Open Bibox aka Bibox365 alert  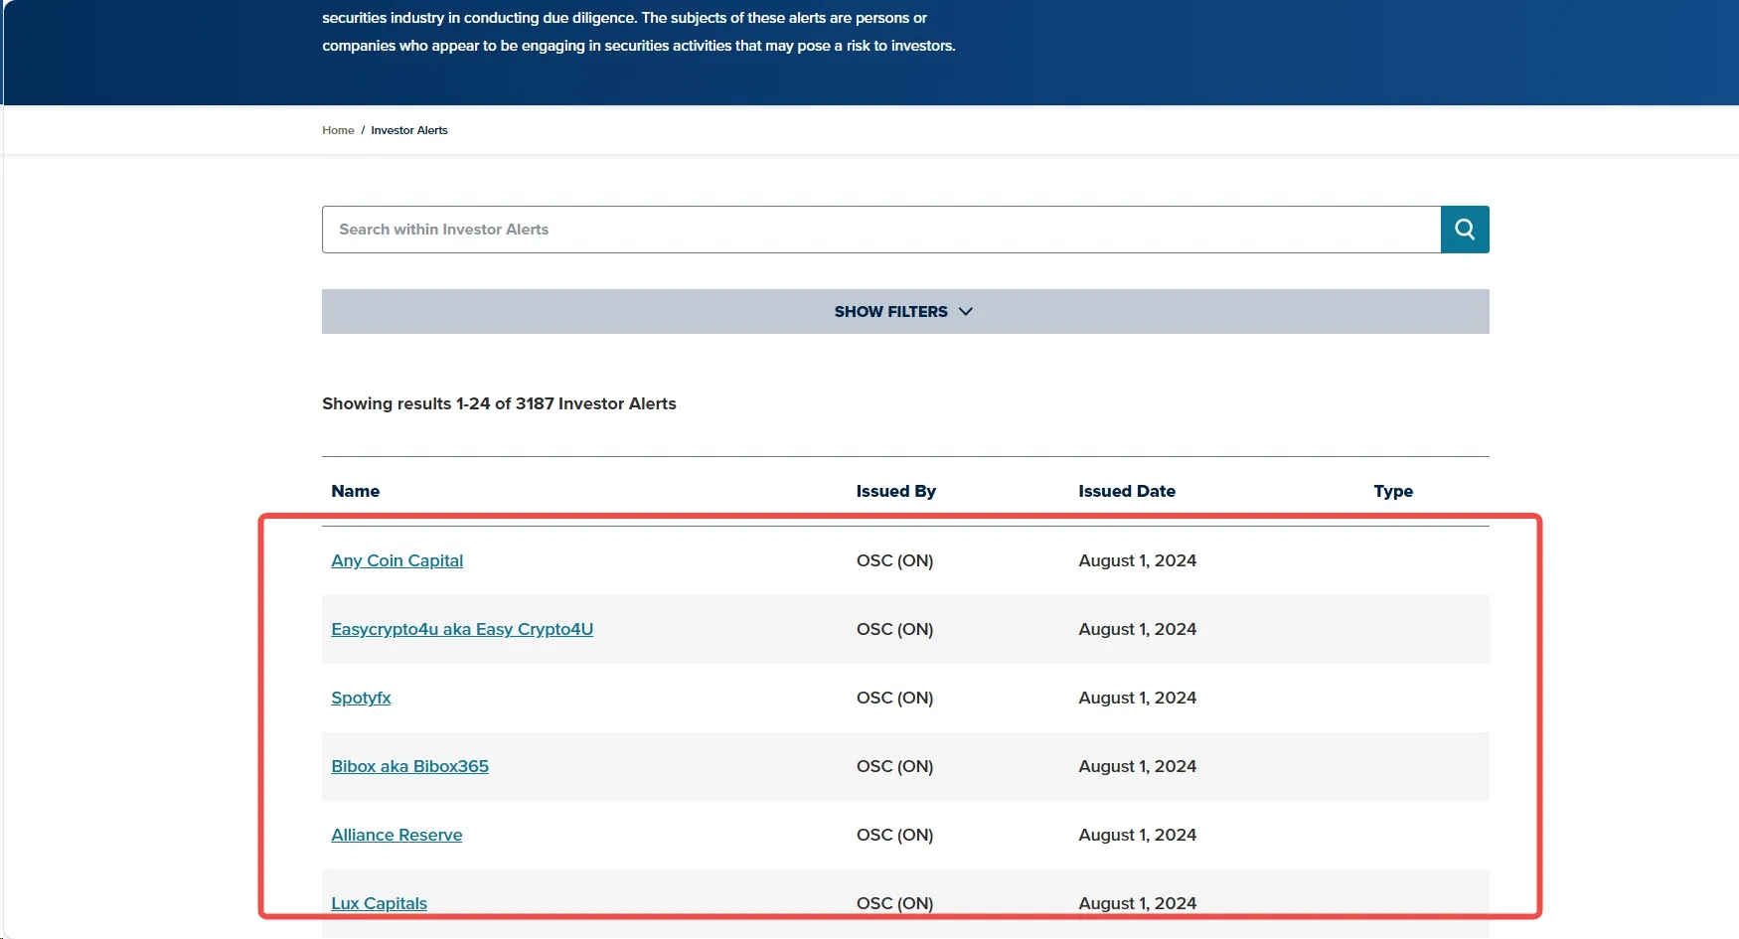pos(410,766)
